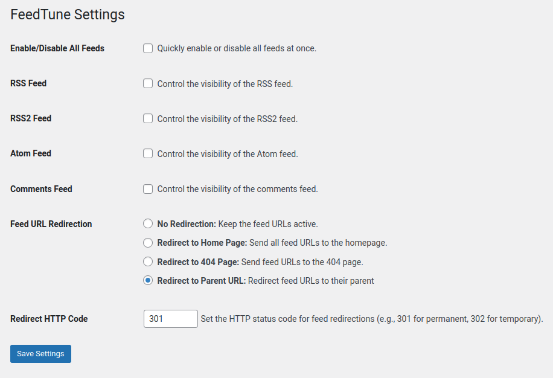Toggle the Atom Feed checkbox
This screenshot has width=553, height=378.
click(x=148, y=153)
